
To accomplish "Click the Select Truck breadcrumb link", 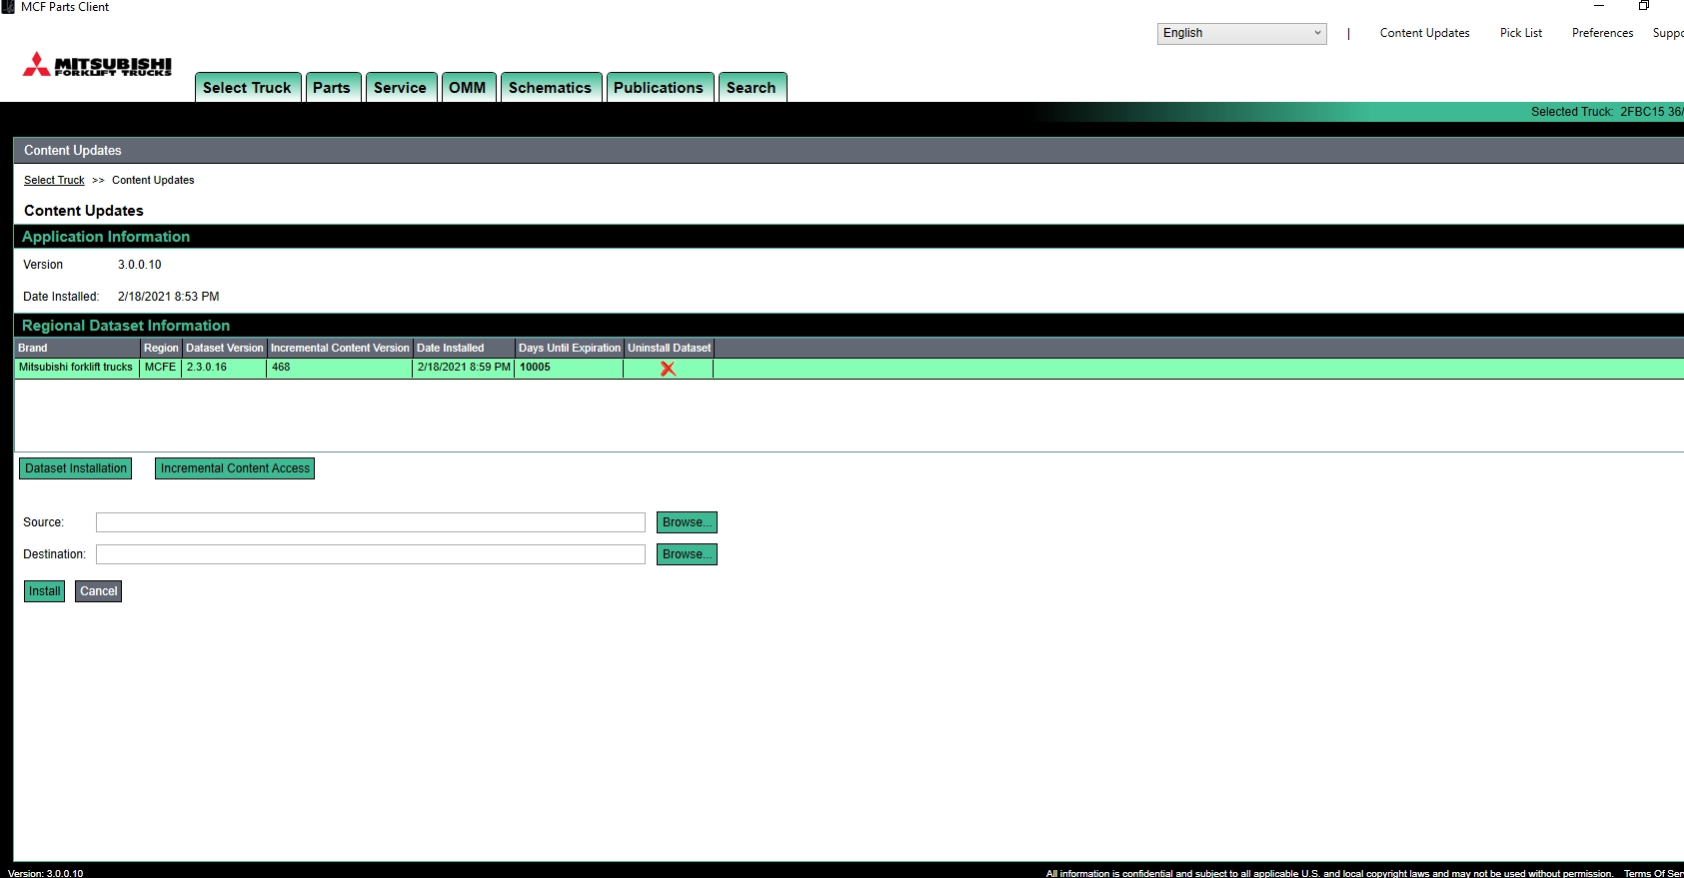I will click(54, 180).
